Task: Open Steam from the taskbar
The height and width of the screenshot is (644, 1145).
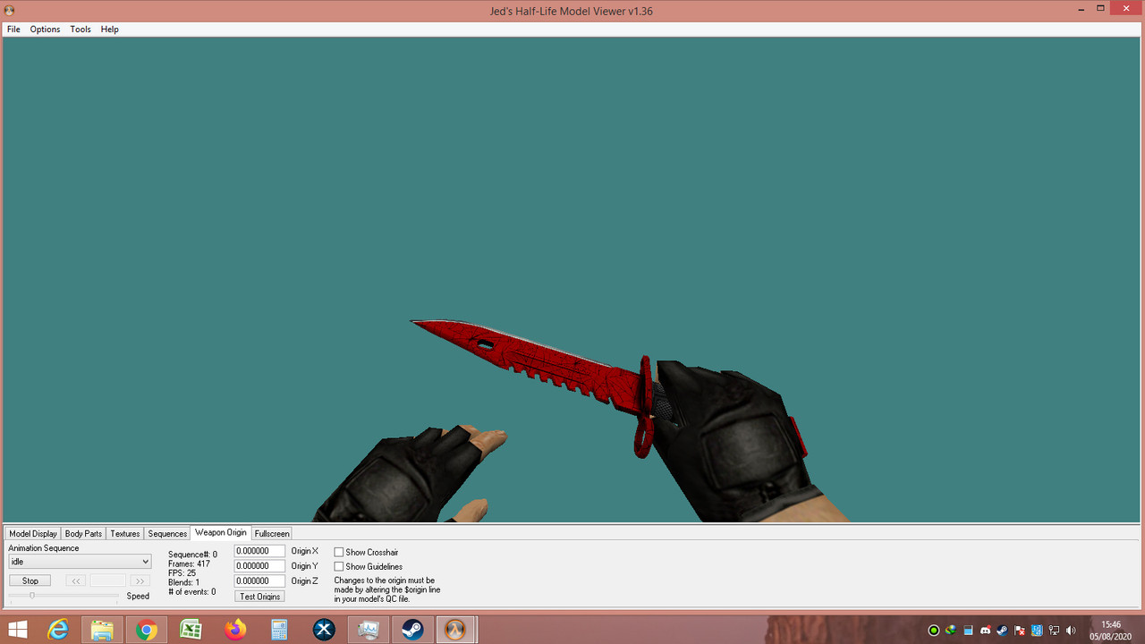Action: [412, 630]
